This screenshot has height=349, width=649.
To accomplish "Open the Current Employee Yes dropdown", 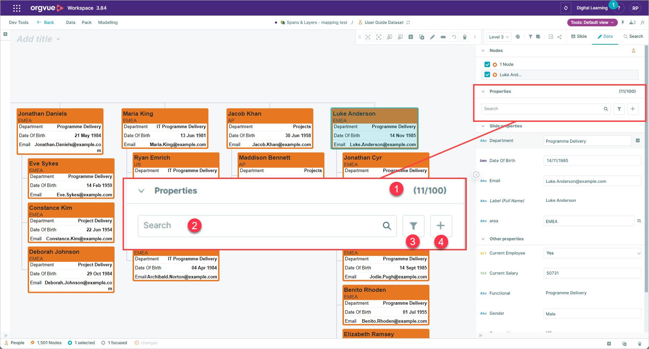I will pos(593,253).
